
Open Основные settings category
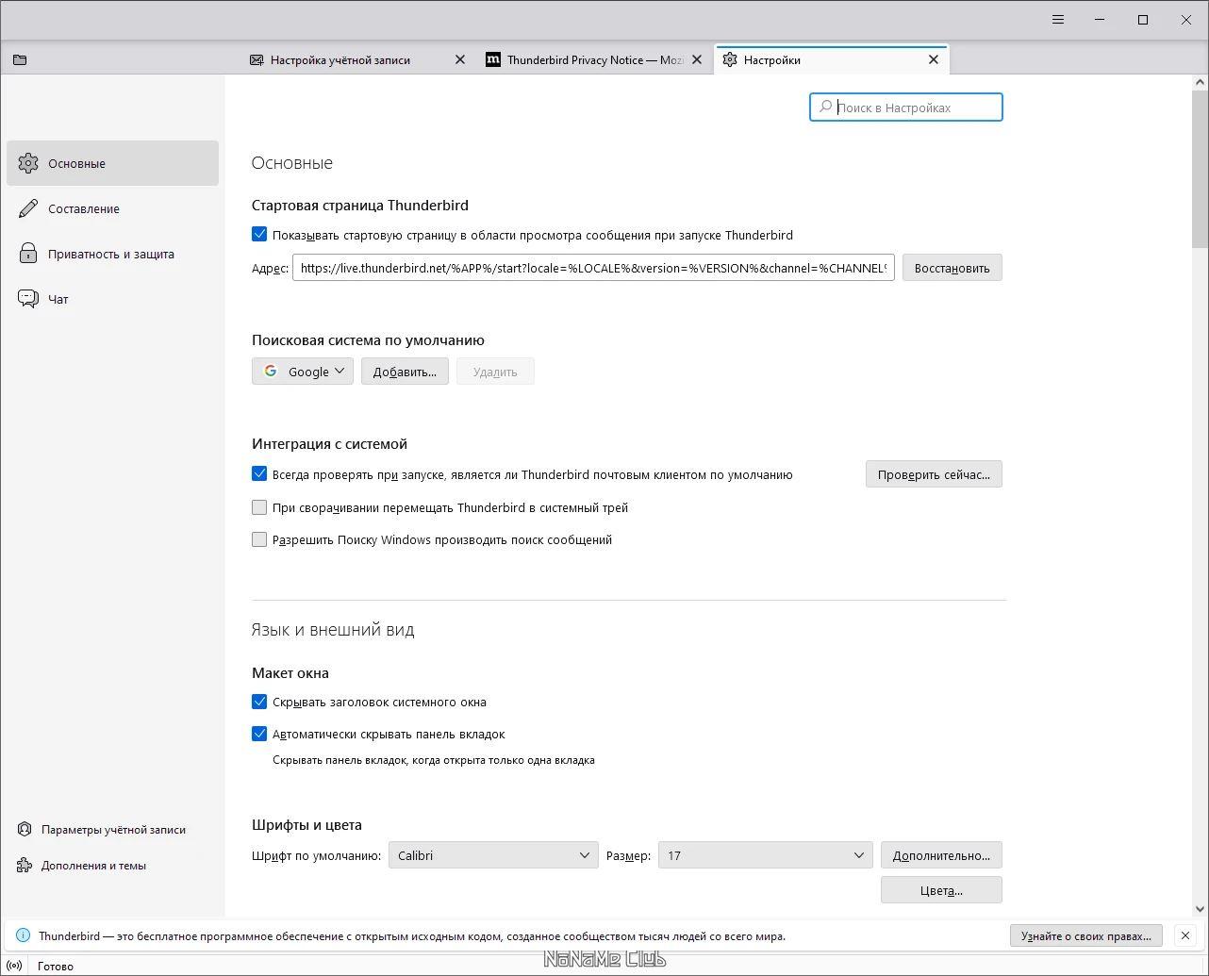pos(112,163)
